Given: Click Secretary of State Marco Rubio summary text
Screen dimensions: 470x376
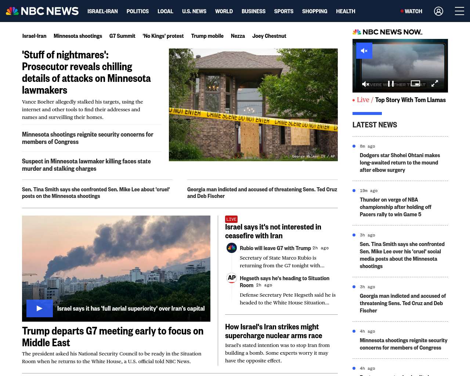Looking at the screenshot, I should click(x=282, y=262).
